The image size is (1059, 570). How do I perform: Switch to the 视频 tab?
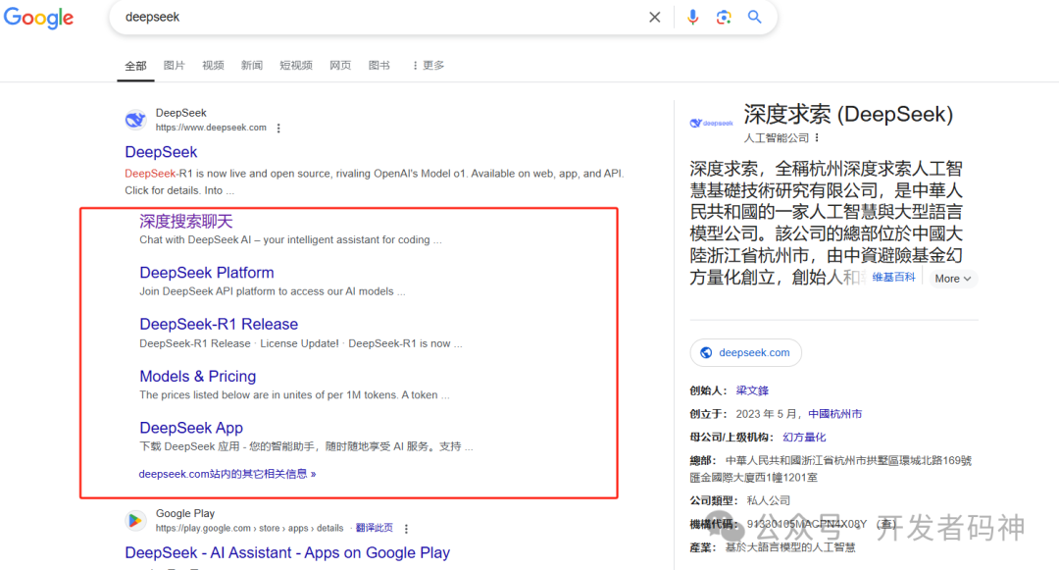click(213, 66)
